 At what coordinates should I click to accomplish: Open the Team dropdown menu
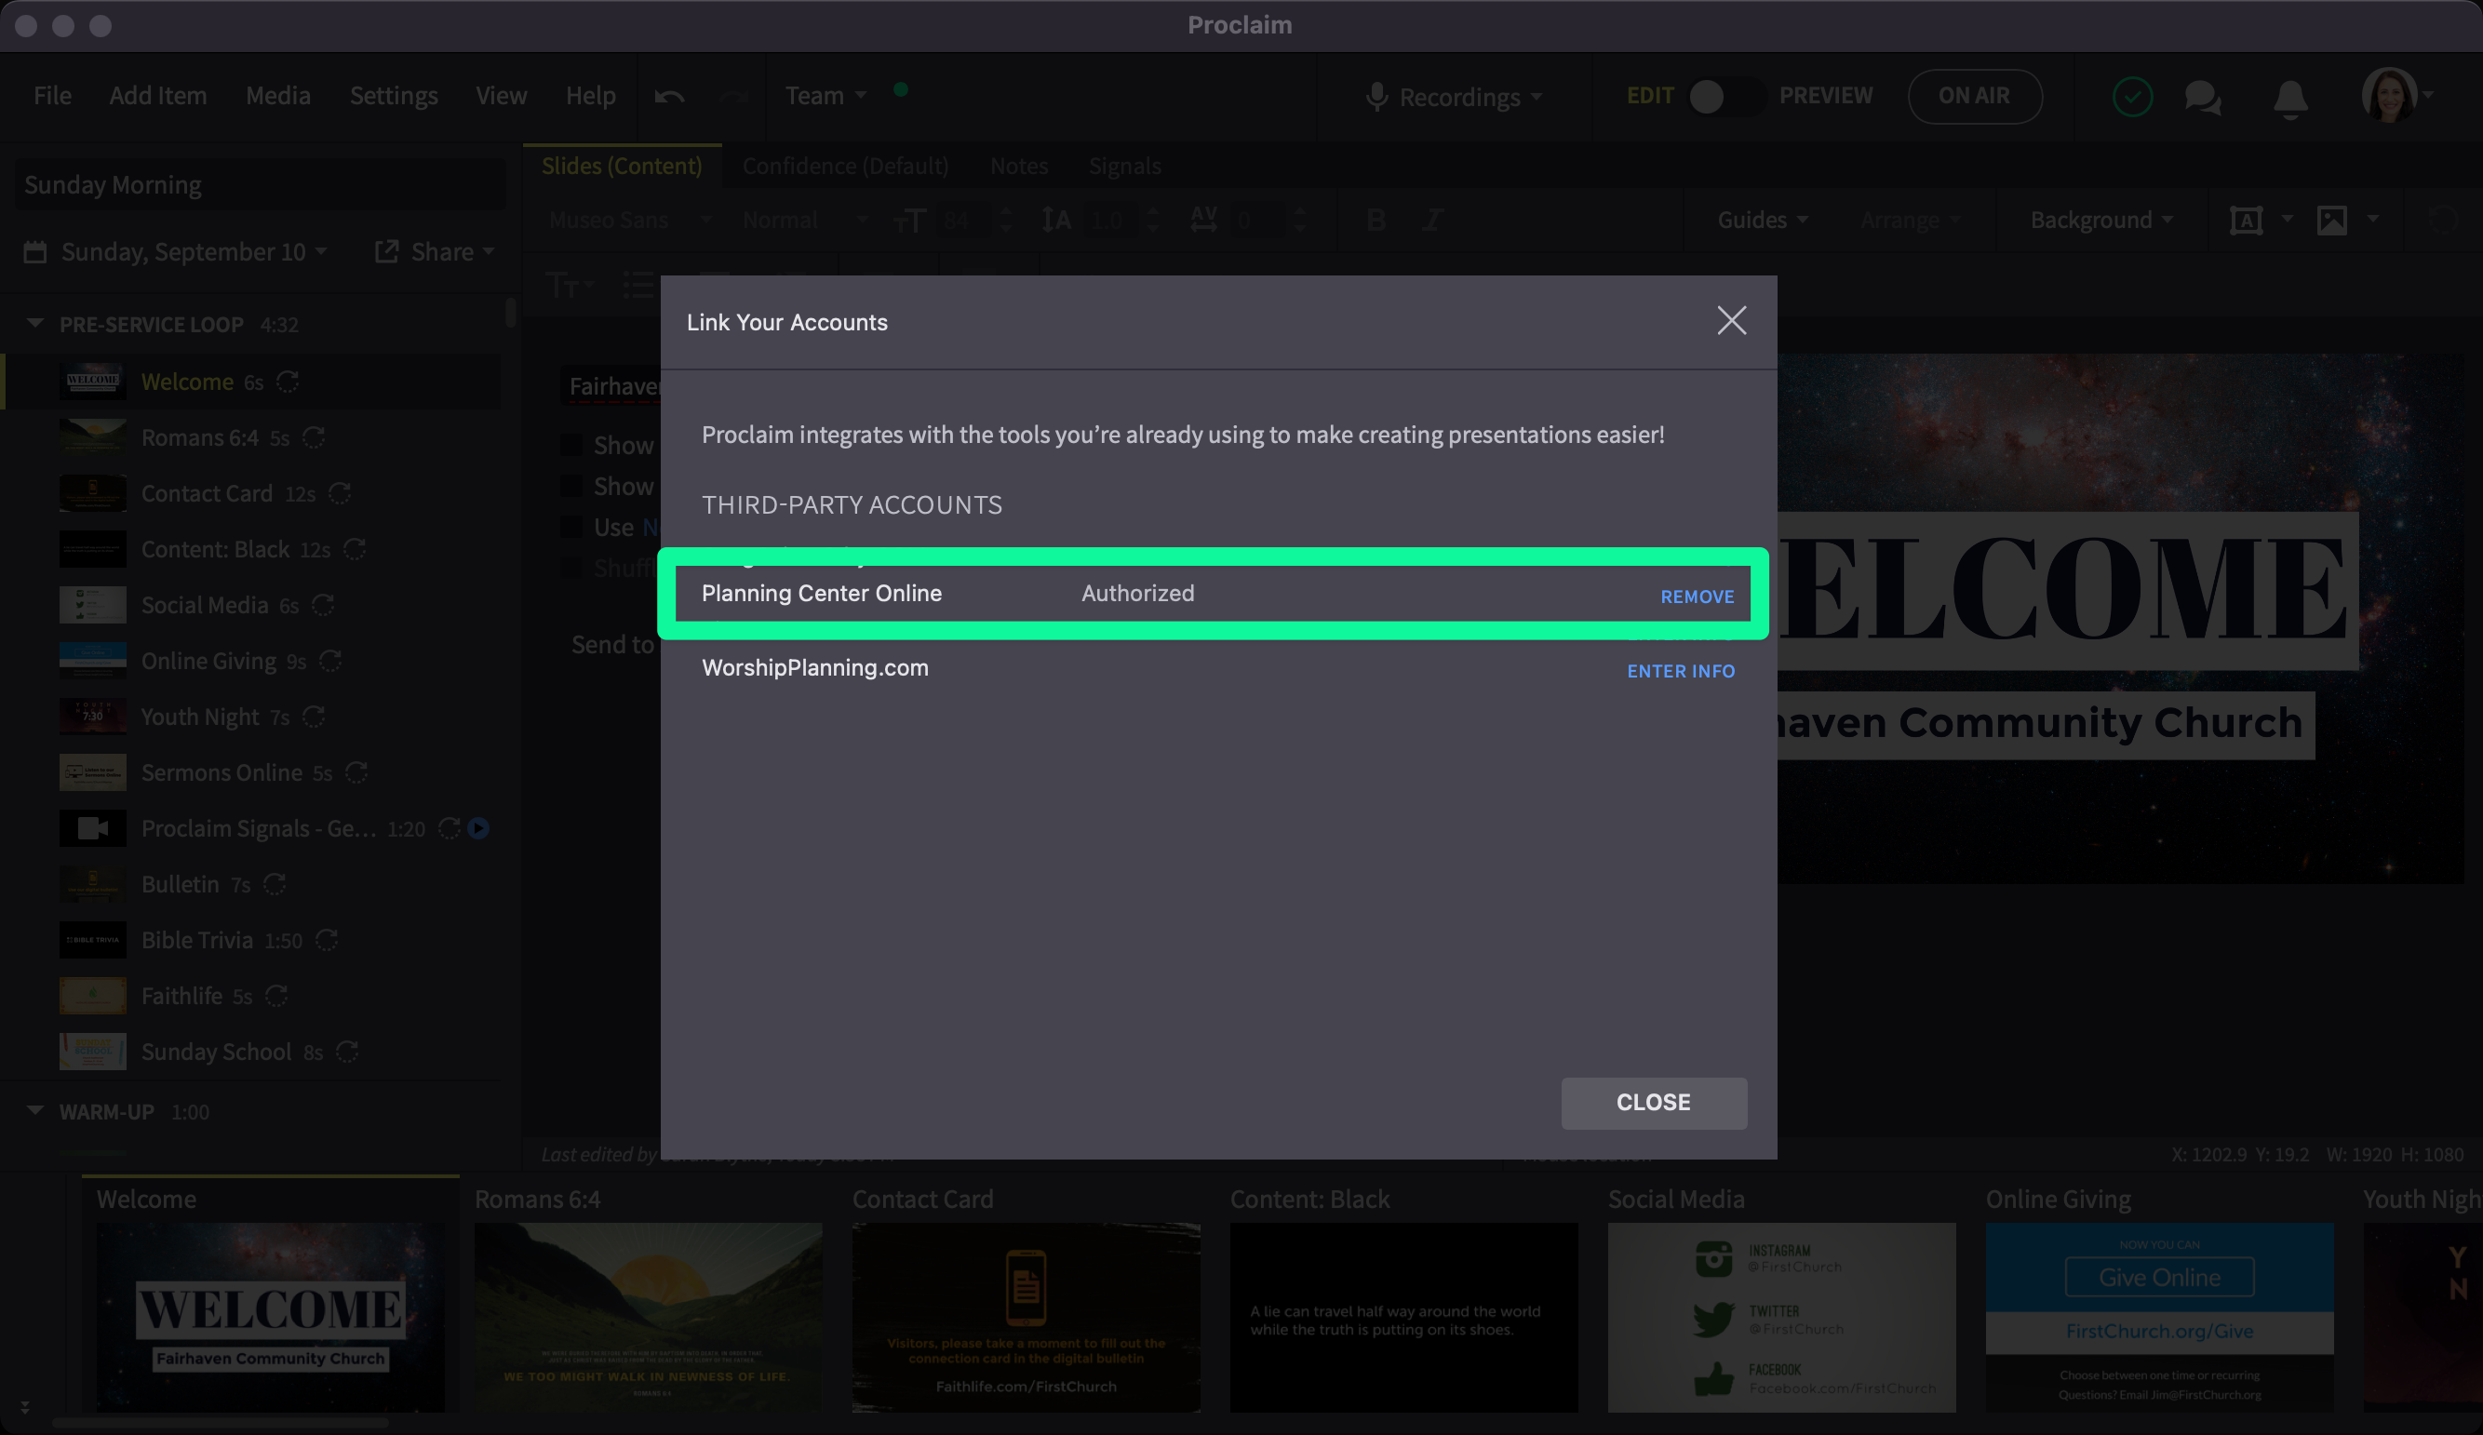825,96
